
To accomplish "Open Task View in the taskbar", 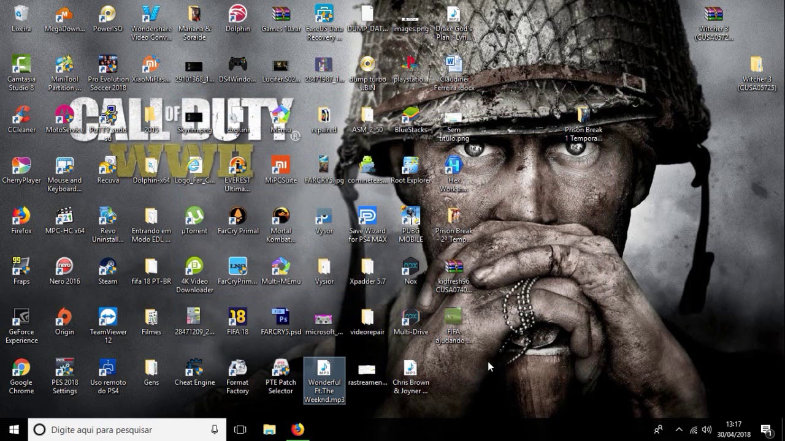I will click(240, 429).
